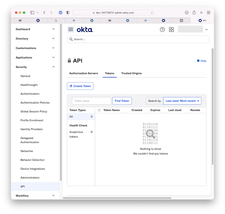Open 1Password extension icon
This screenshot has width=225, height=214.
pyautogui.click(x=61, y=13)
